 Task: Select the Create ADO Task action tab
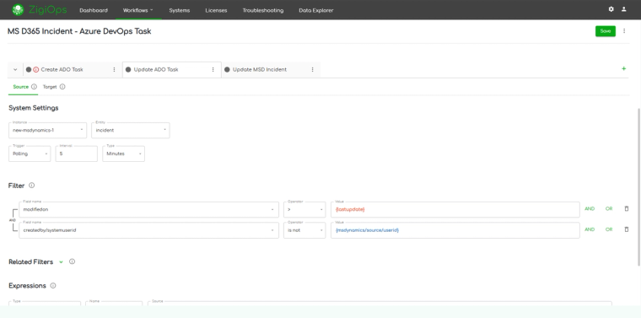pos(62,69)
